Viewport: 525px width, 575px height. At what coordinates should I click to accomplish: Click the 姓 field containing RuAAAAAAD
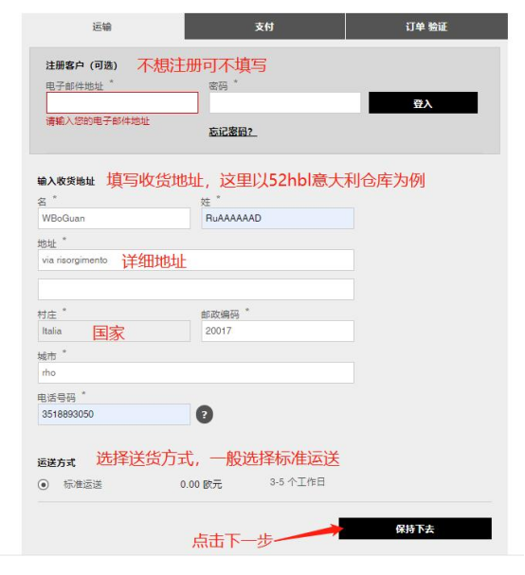278,218
